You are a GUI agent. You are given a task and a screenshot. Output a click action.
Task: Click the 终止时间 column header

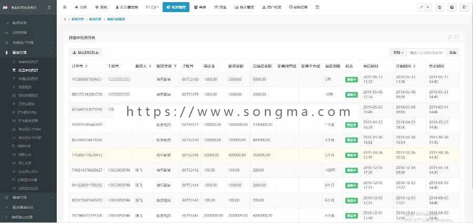[x=436, y=66]
